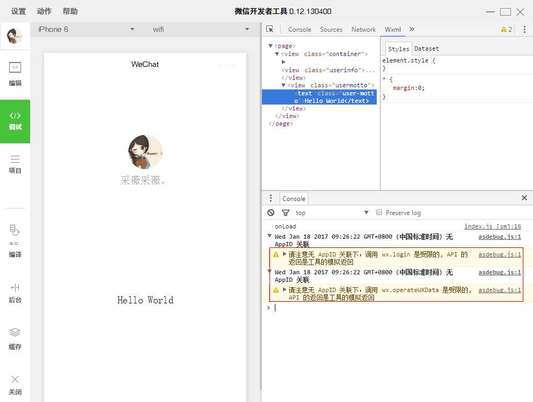Click the 后台 (Background) sidebar icon
The width and height of the screenshot is (533, 402).
tap(15, 293)
